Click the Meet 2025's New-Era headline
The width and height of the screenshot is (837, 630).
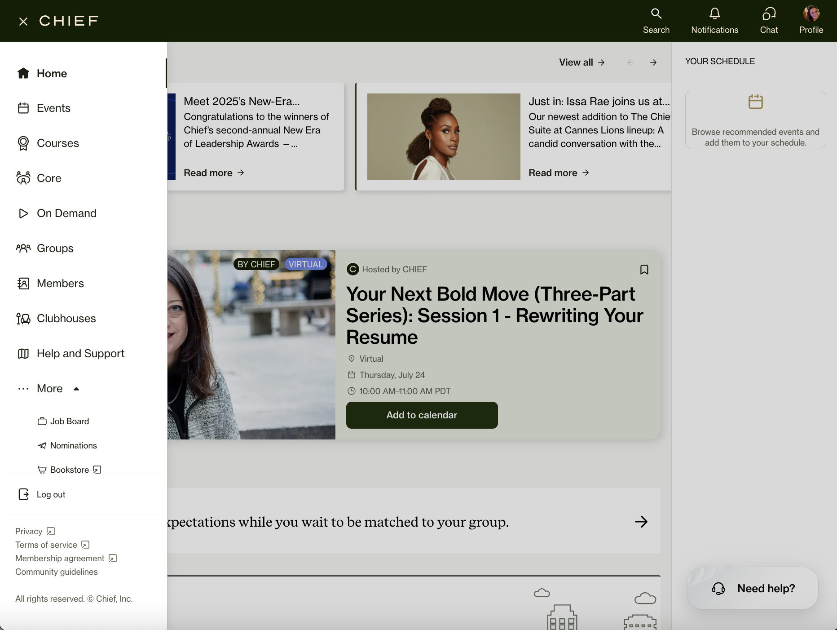242,101
